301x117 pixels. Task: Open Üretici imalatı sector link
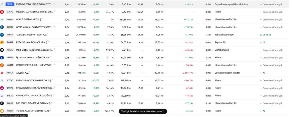(x=222, y=50)
